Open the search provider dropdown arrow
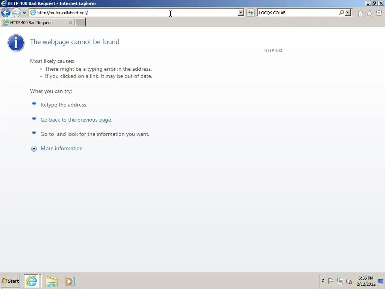This screenshot has width=385, height=289. [x=348, y=12]
